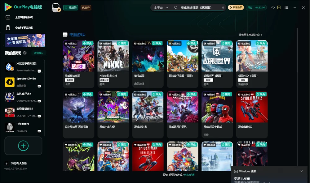Open the 剑灵NEO (日服) game card

point(252,64)
